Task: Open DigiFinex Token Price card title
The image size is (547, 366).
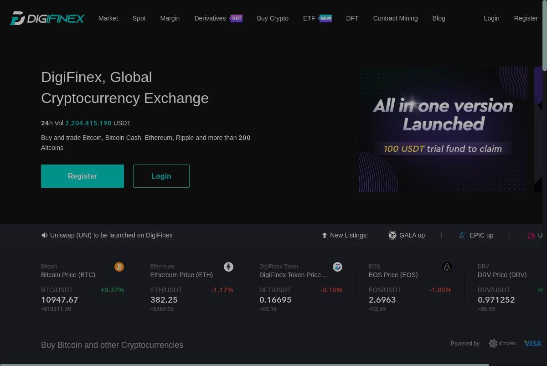Action: (293, 275)
